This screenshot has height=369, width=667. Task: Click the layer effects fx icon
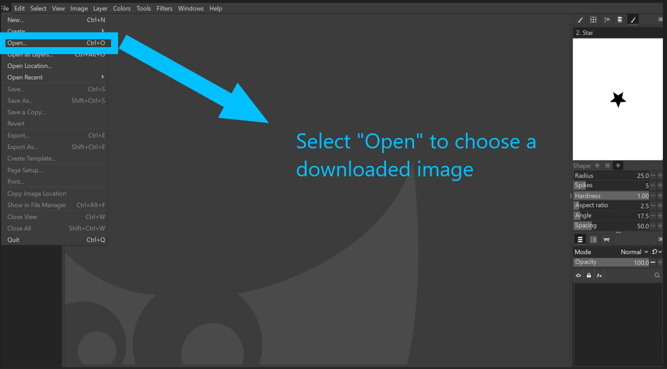click(599, 275)
